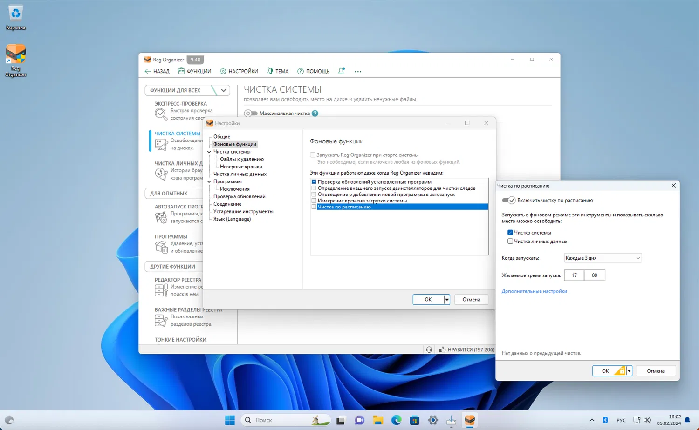This screenshot has height=430, width=699.
Task: Click the Нравится (197 206) label
Action: [x=471, y=349]
